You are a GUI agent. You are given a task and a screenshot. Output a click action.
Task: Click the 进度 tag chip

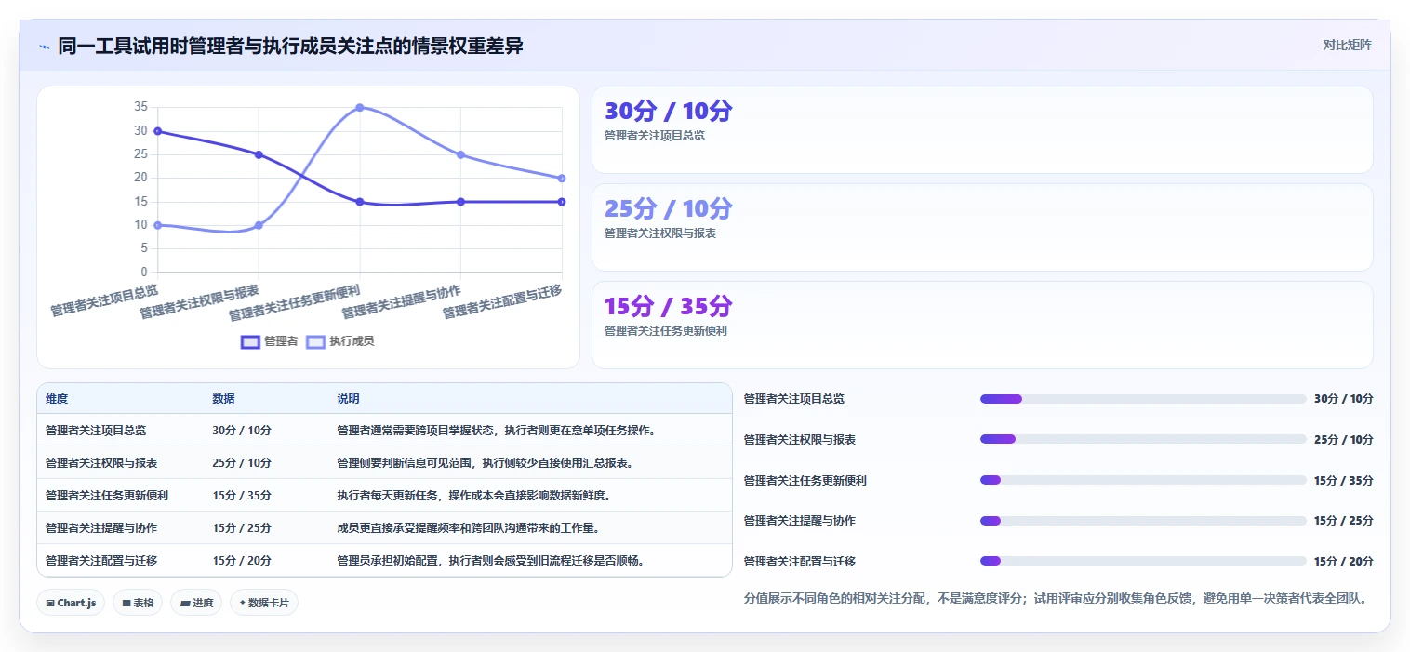click(x=196, y=603)
